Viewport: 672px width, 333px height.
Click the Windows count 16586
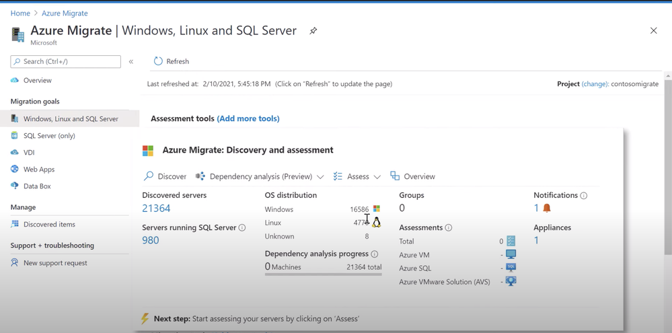click(x=359, y=209)
